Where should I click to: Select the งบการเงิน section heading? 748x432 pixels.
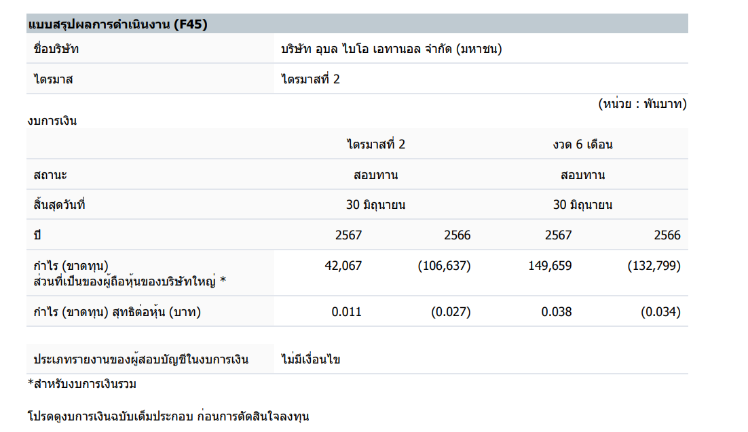(x=52, y=121)
